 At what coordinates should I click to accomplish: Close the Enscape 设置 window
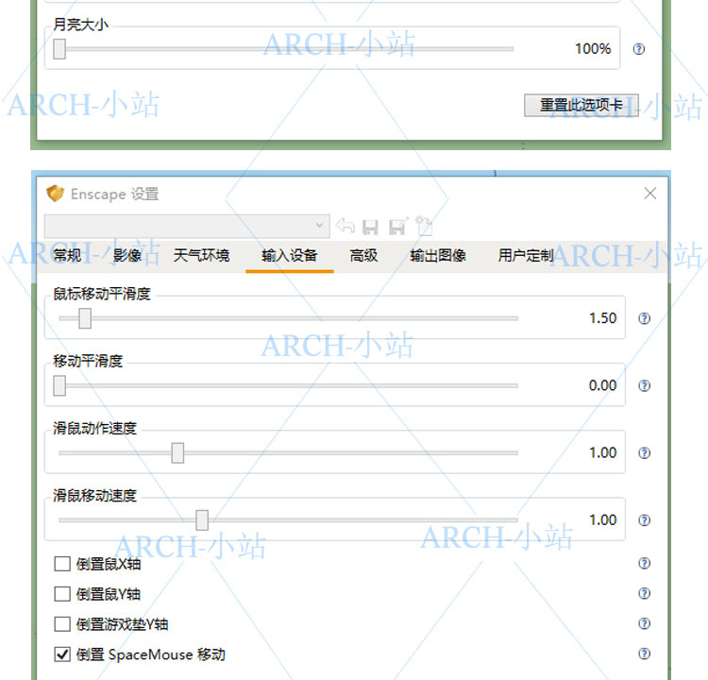649,194
